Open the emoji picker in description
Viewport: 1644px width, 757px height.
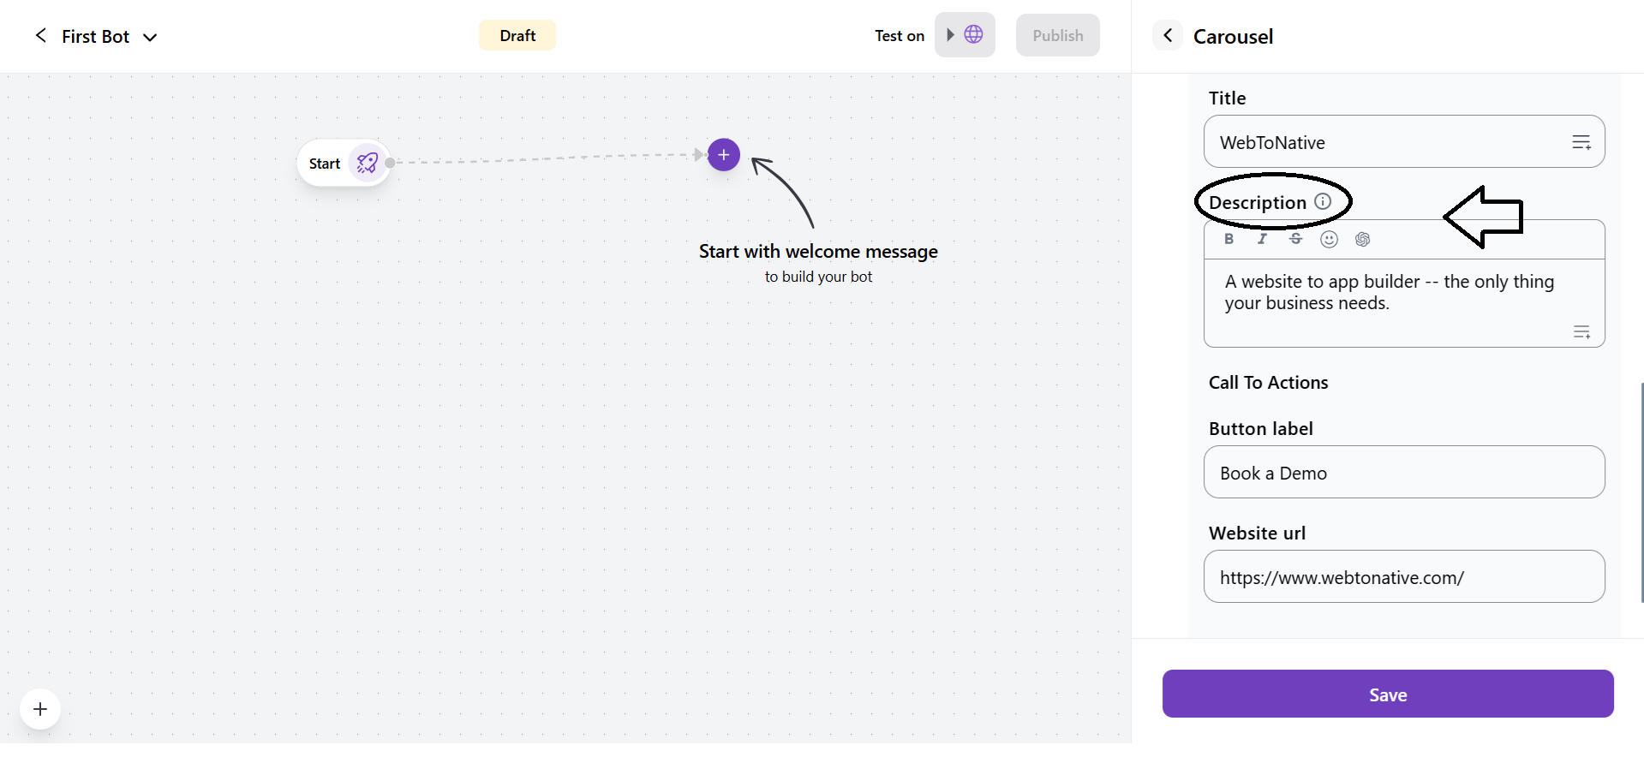click(1329, 239)
